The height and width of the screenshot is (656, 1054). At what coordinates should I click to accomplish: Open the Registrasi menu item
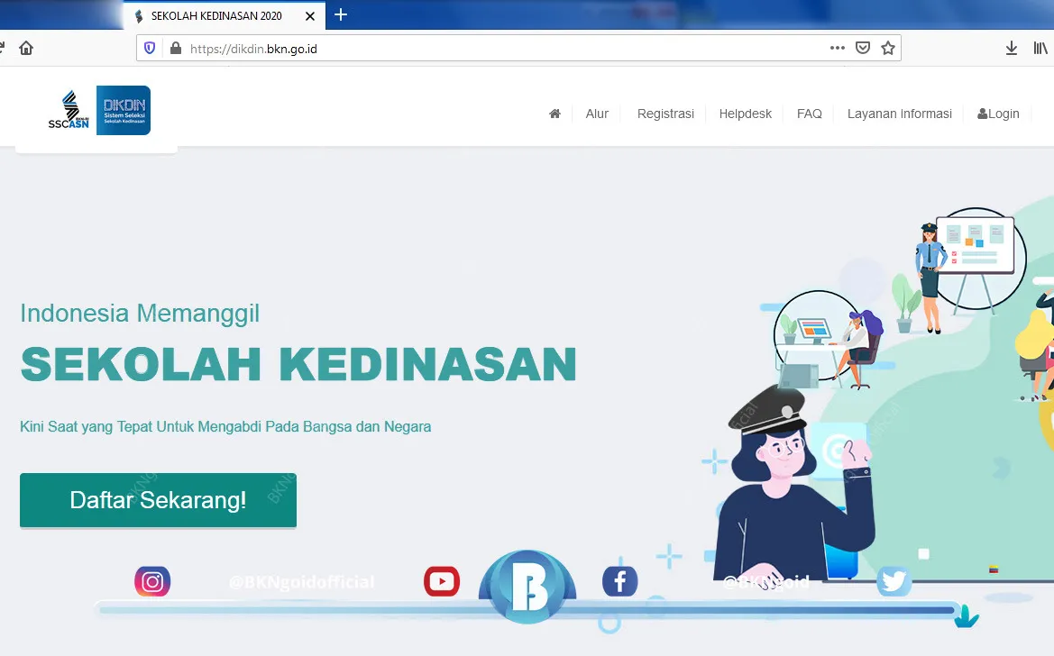665,114
